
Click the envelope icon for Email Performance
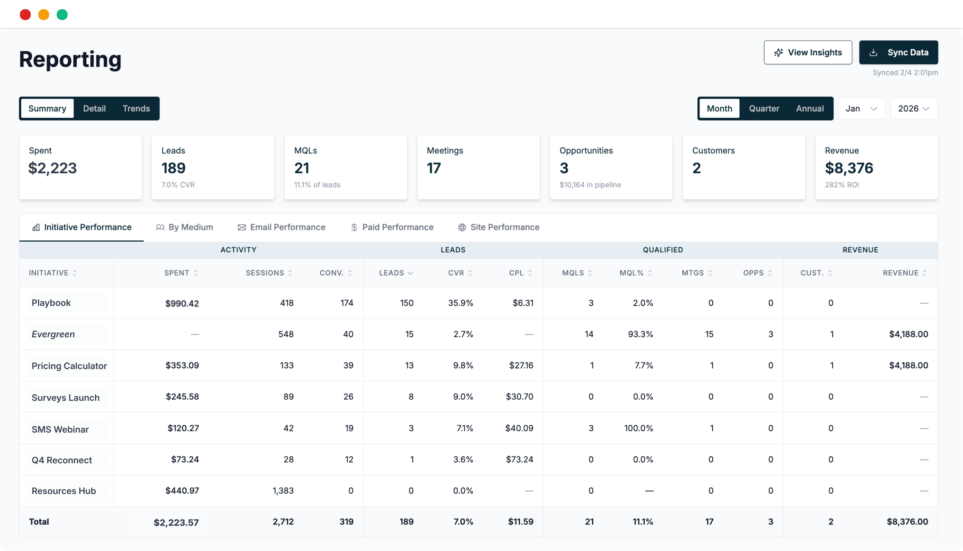click(242, 227)
